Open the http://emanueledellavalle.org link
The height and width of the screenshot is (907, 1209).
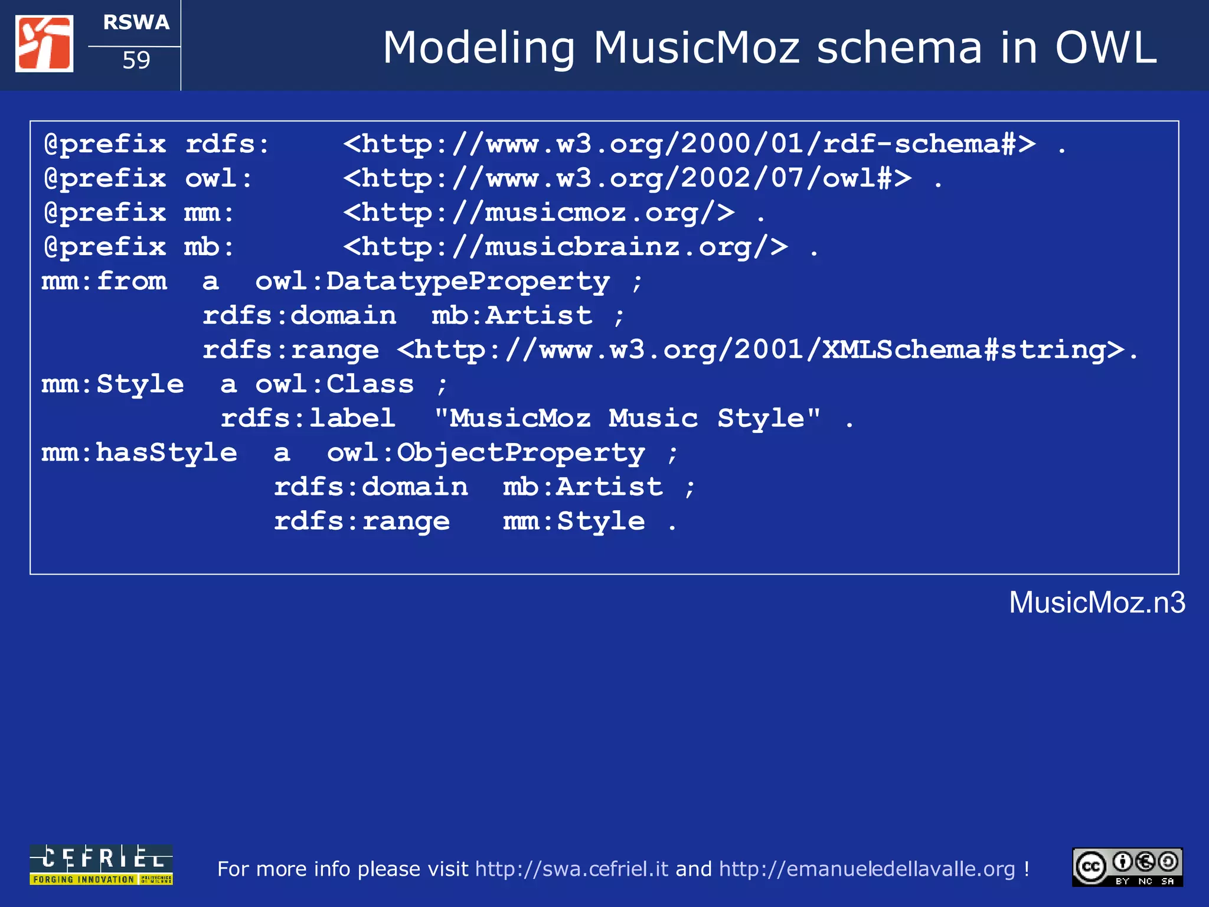click(867, 869)
